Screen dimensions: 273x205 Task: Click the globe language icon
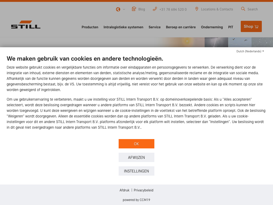[118, 9]
